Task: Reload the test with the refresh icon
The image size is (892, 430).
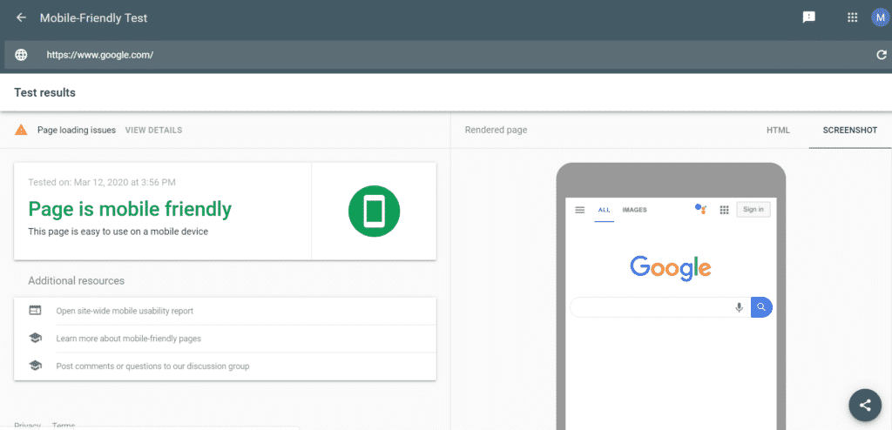Action: pyautogui.click(x=882, y=55)
